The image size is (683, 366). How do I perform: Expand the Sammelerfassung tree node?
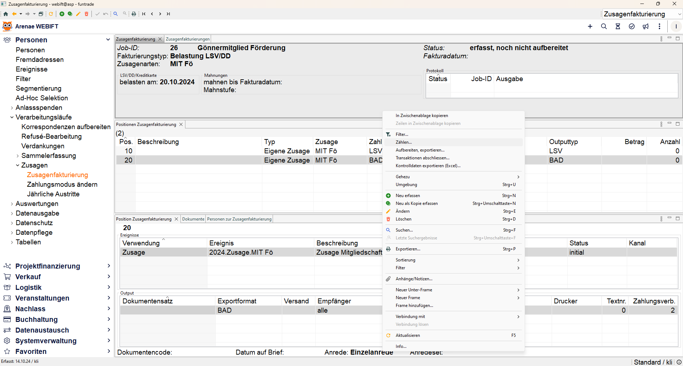click(x=18, y=156)
